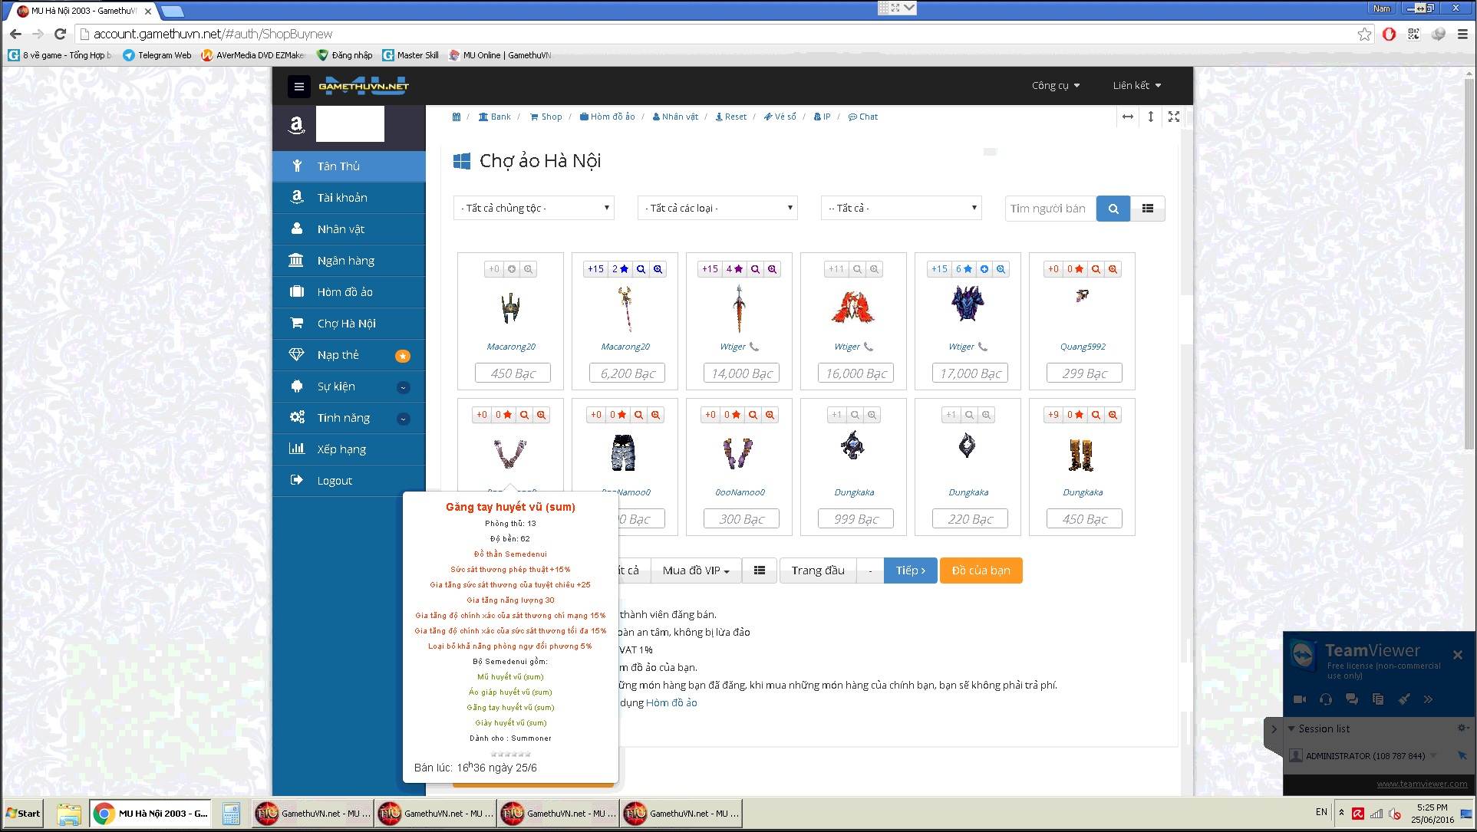1477x832 pixels.
Task: Go to Hòm đồ ảo in top navigation
Action: (x=607, y=117)
